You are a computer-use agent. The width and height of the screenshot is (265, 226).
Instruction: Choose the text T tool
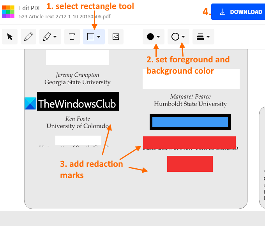72,37
